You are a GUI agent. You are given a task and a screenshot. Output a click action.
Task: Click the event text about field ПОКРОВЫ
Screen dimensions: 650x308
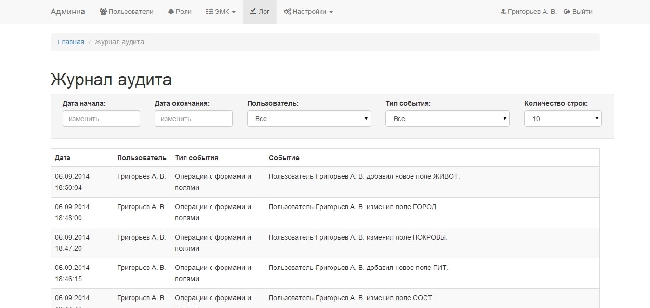[x=358, y=237]
